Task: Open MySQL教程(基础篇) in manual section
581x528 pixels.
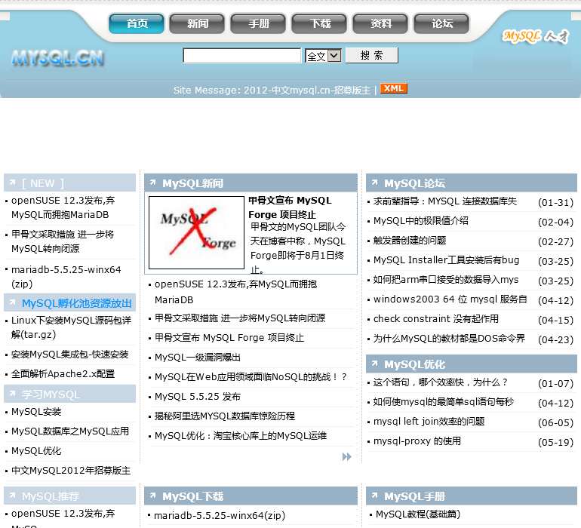Action: tap(418, 514)
